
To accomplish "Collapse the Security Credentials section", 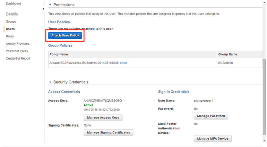I will (50, 82).
